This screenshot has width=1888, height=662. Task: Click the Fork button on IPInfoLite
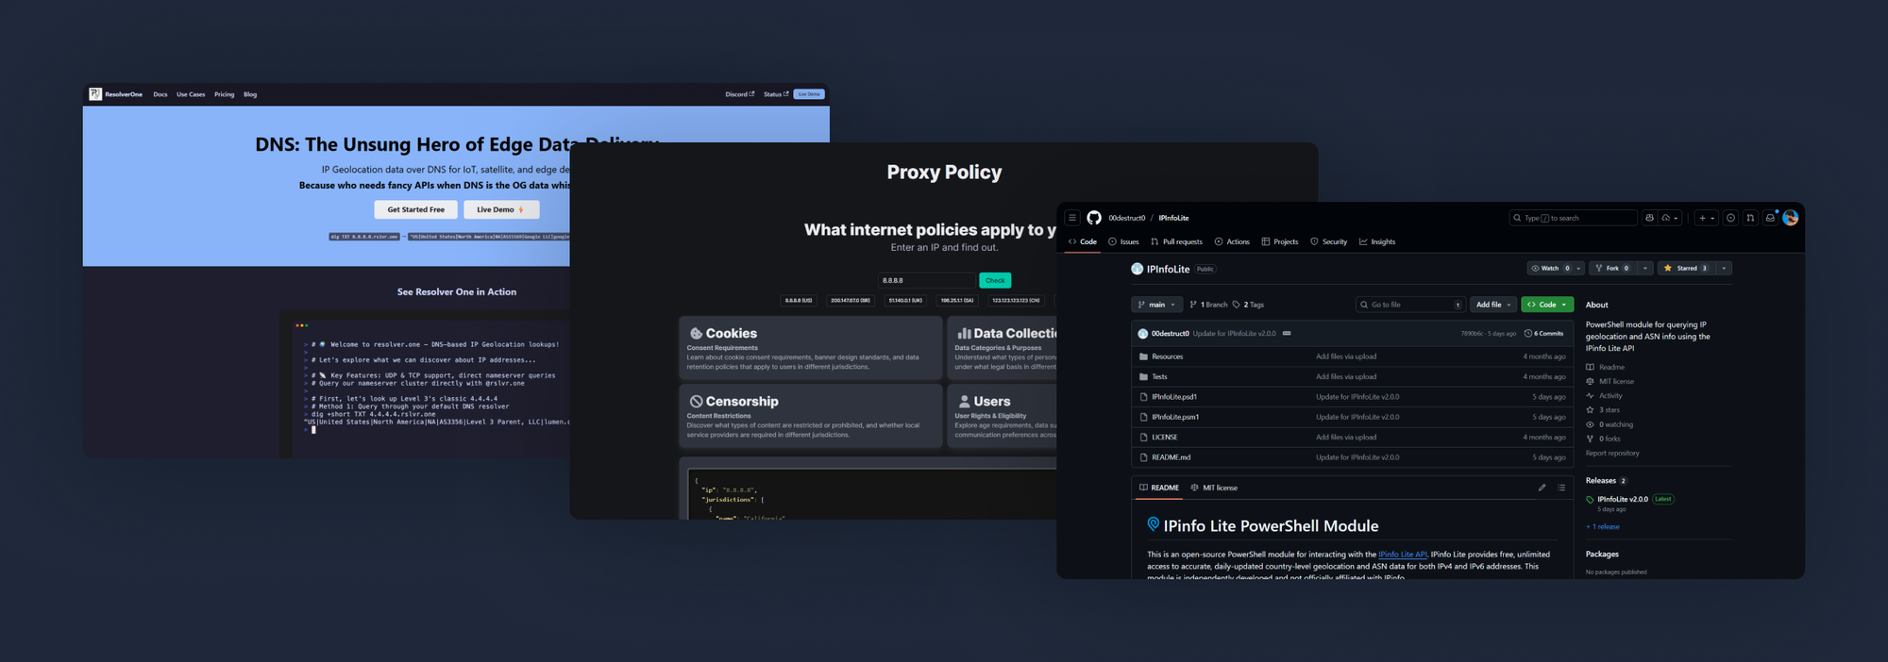click(1613, 268)
